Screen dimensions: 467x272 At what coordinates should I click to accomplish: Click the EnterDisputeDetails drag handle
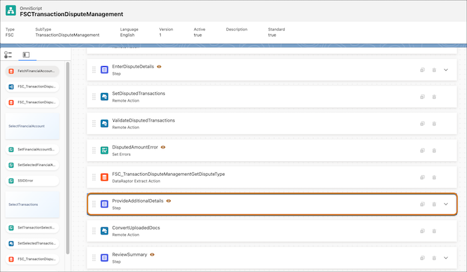[94, 70]
